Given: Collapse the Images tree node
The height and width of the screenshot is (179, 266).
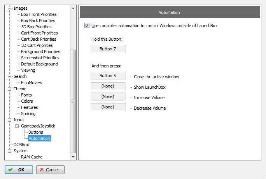Looking at the screenshot, I should tap(10, 8).
